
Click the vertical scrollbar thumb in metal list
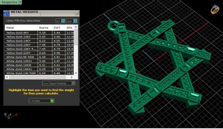pos(76,37)
